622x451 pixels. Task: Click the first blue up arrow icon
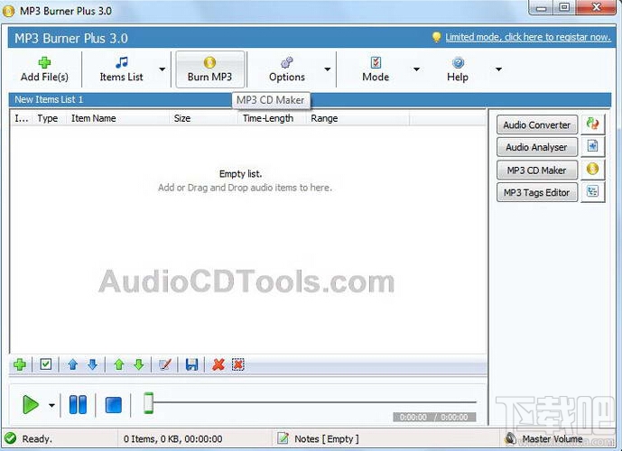pyautogui.click(x=72, y=364)
